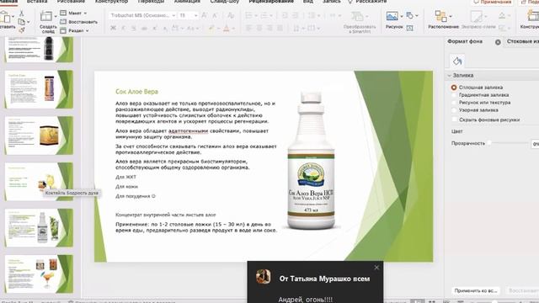Image resolution: width=539 pixels, height=303 pixels.
Task: Open the Анимация ribbon tab
Action: pyautogui.click(x=187, y=2)
